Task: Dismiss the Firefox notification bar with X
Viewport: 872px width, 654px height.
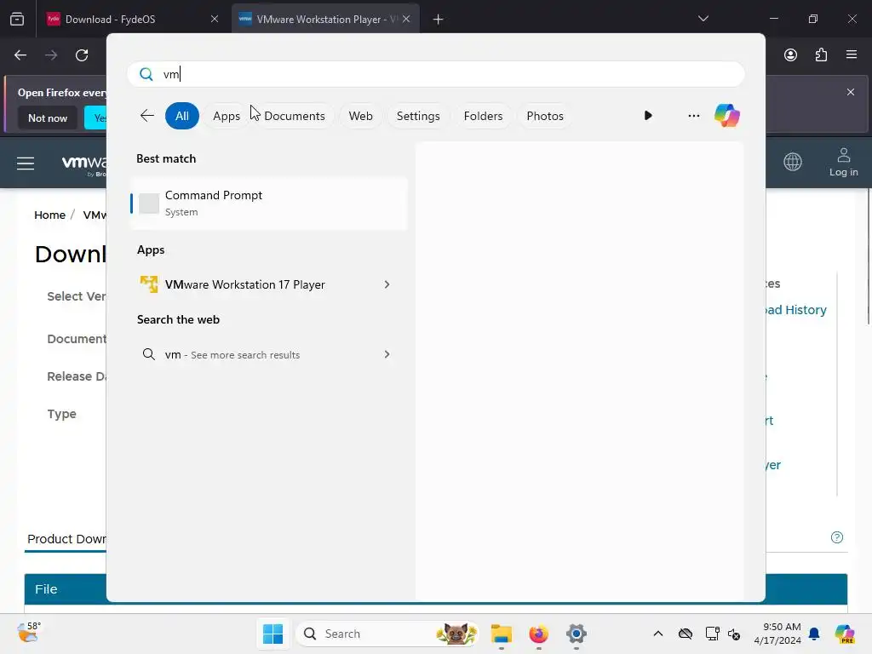Action: tap(851, 92)
